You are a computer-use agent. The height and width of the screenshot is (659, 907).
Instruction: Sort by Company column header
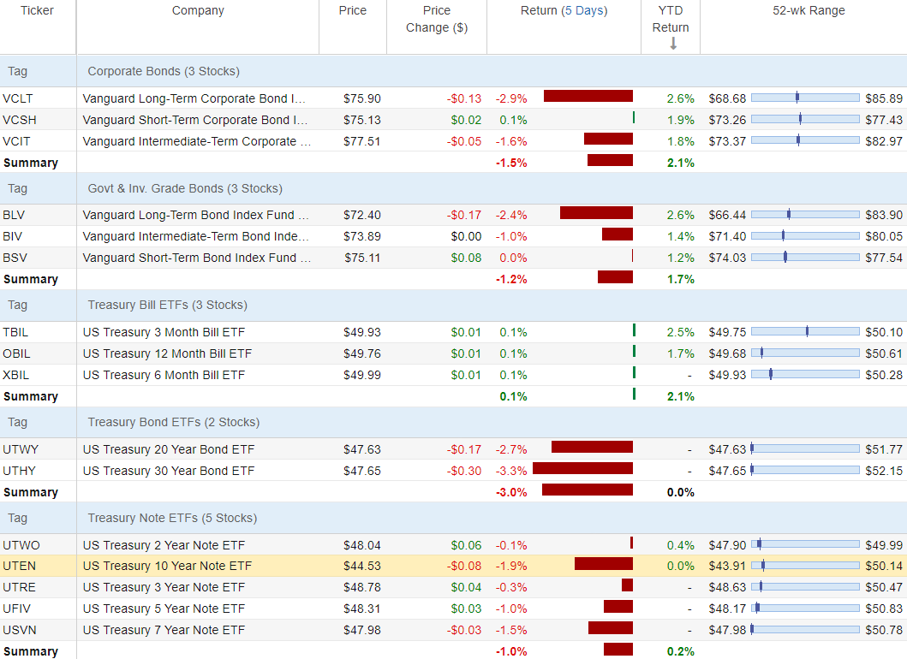pyautogui.click(x=198, y=10)
